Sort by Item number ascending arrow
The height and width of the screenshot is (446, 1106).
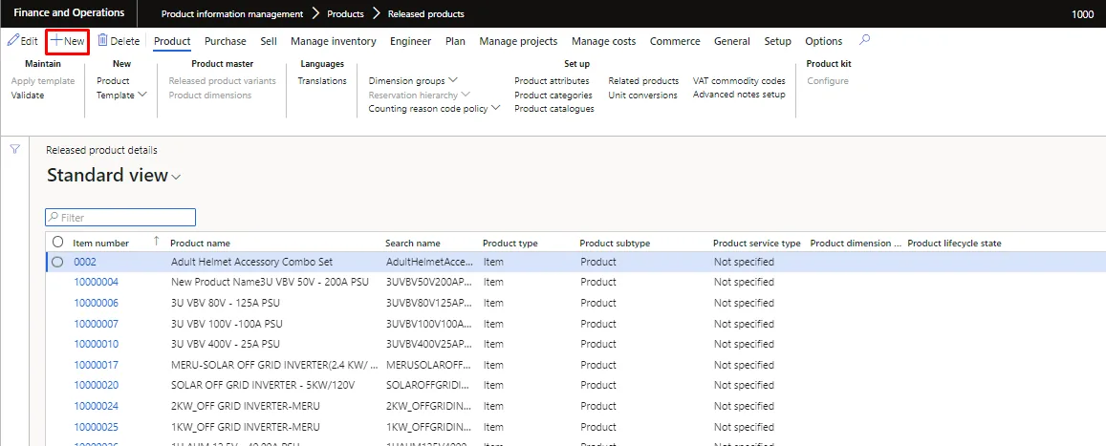tap(157, 242)
